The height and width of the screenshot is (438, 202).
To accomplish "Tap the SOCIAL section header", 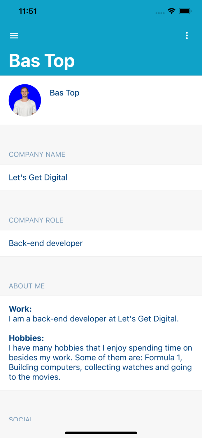I will pos(20,419).
